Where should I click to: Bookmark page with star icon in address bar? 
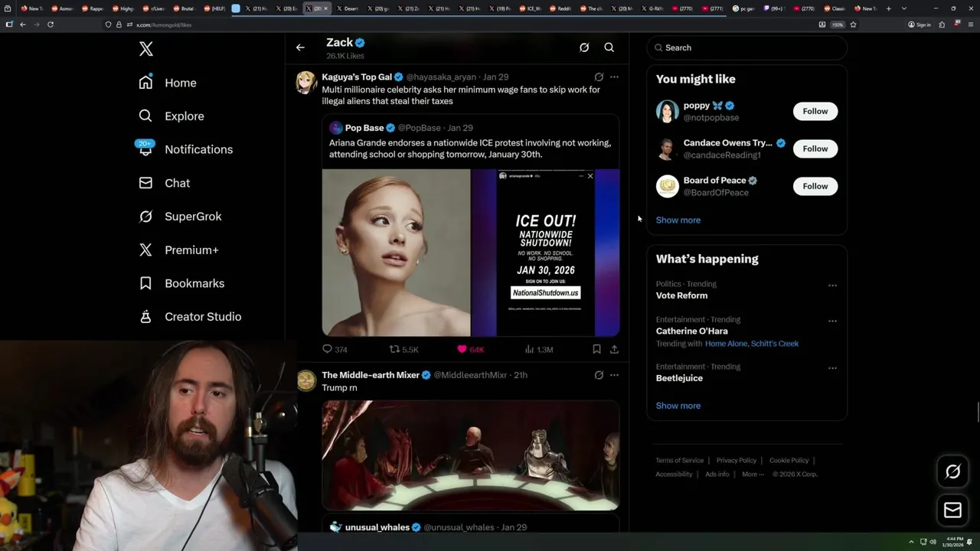(853, 24)
